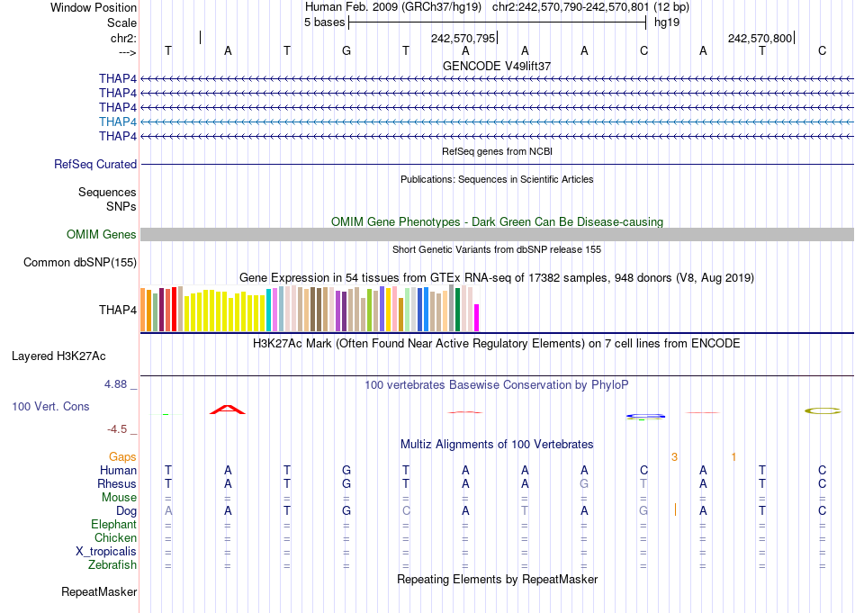Click chr2:242,570,790-242,570,801 (12 bp) range text
This screenshot has height=613, width=855.
[x=590, y=7]
